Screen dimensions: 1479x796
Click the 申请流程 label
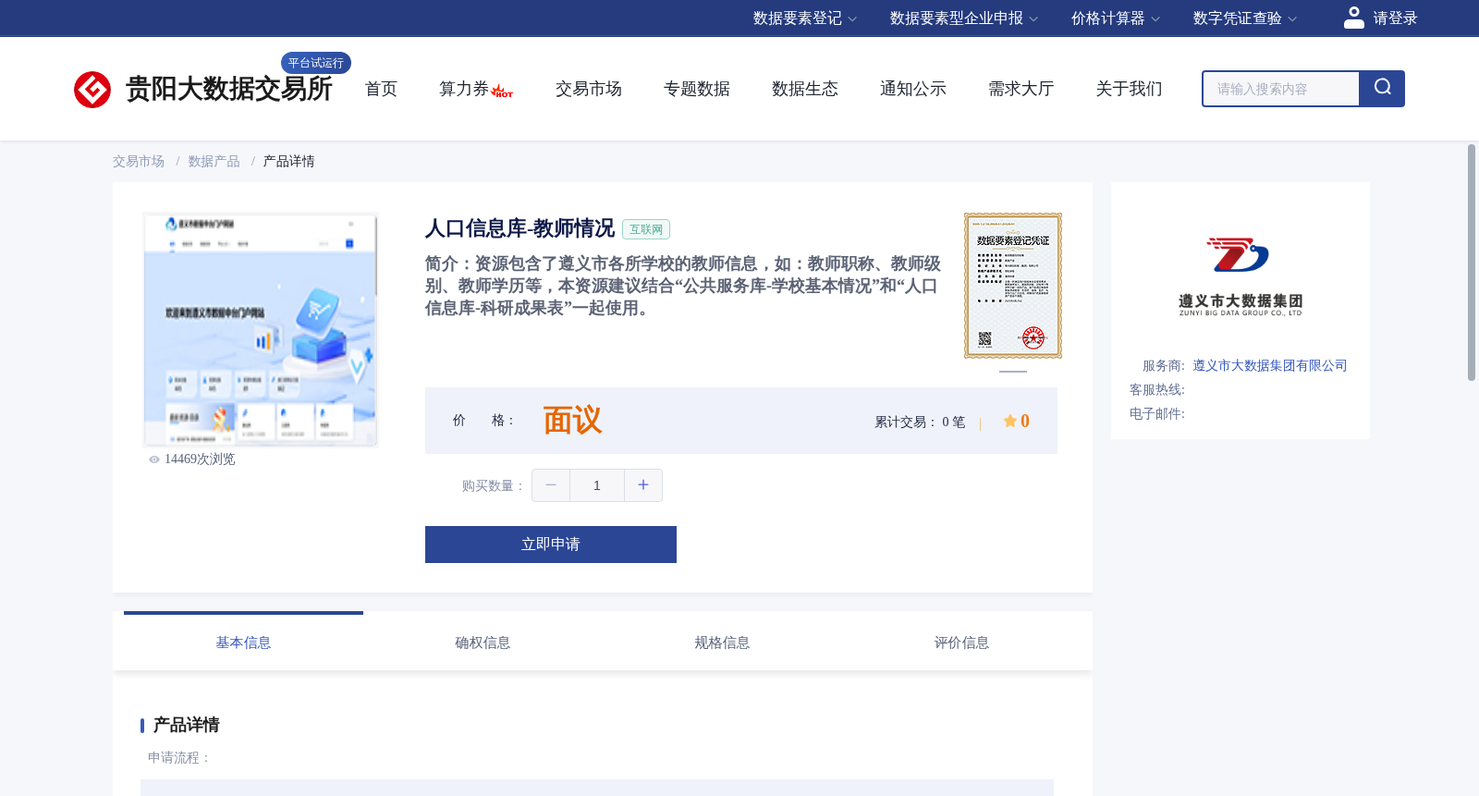[x=179, y=758]
